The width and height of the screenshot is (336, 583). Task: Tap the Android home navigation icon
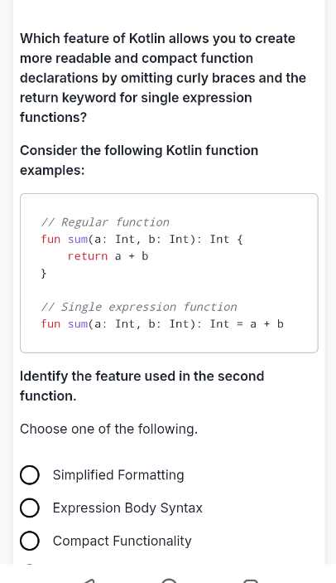pos(169,581)
